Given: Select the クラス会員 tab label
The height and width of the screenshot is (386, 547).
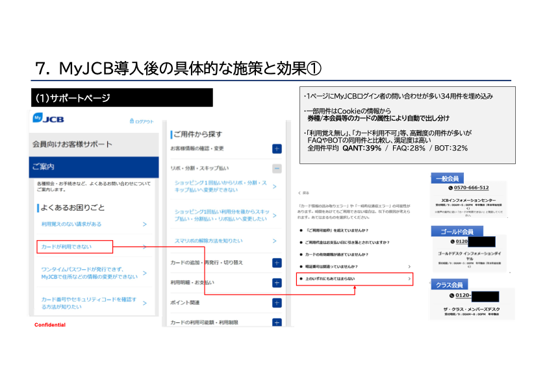Looking at the screenshot, I should tap(450, 285).
